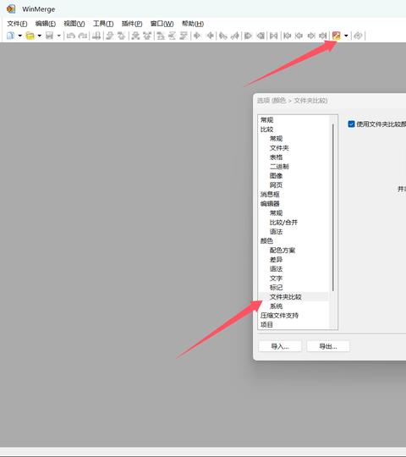Click the last toolbar icon after Options

(x=358, y=36)
